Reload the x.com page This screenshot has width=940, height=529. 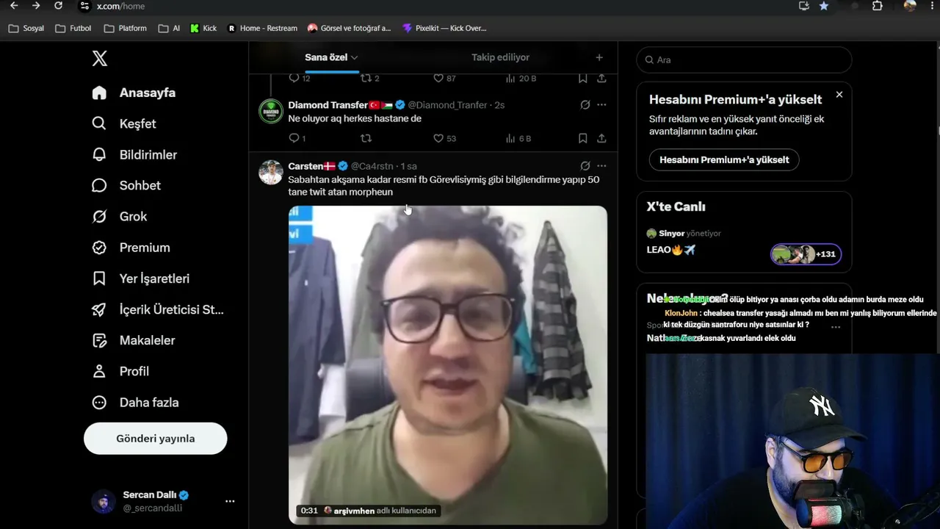[x=59, y=6]
